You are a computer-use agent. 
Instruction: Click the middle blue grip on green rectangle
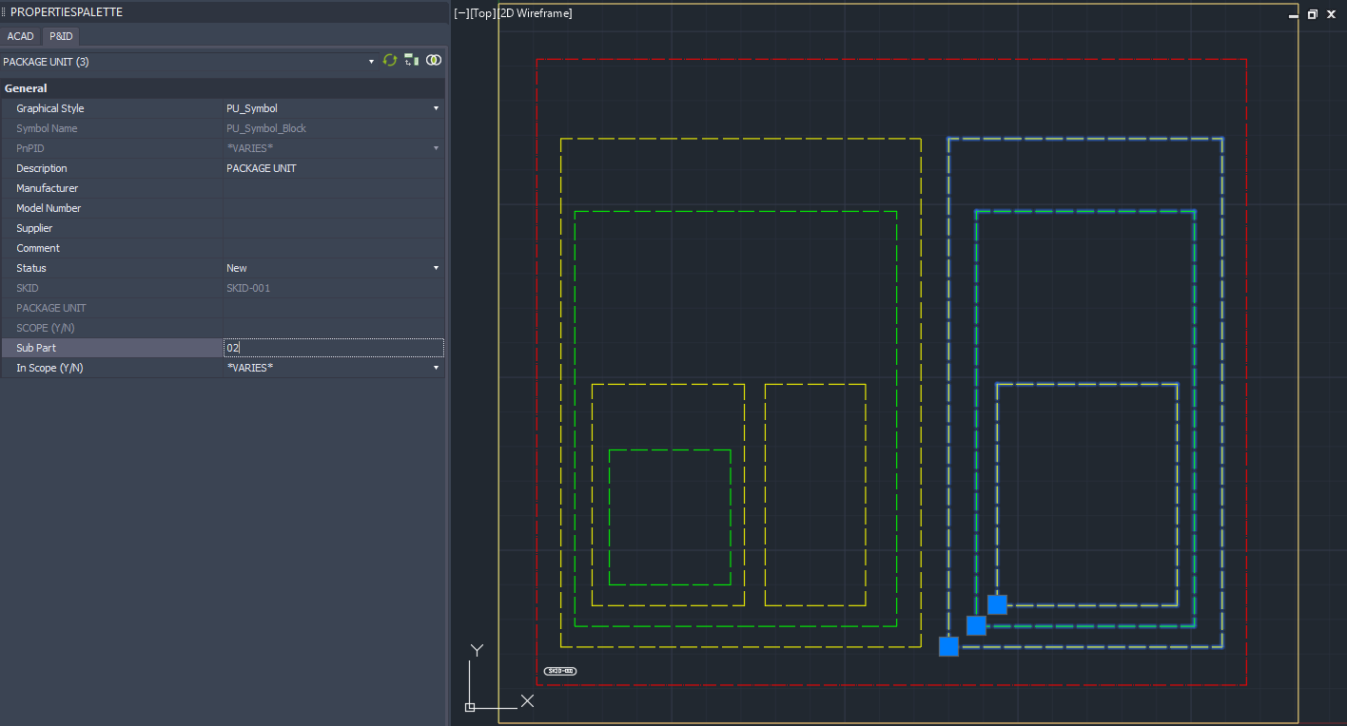pos(976,625)
